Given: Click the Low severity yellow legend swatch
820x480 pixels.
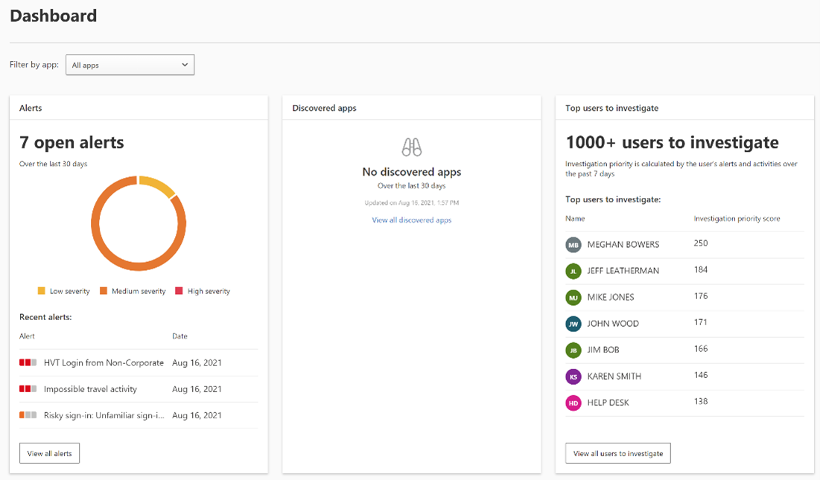Looking at the screenshot, I should coord(41,290).
